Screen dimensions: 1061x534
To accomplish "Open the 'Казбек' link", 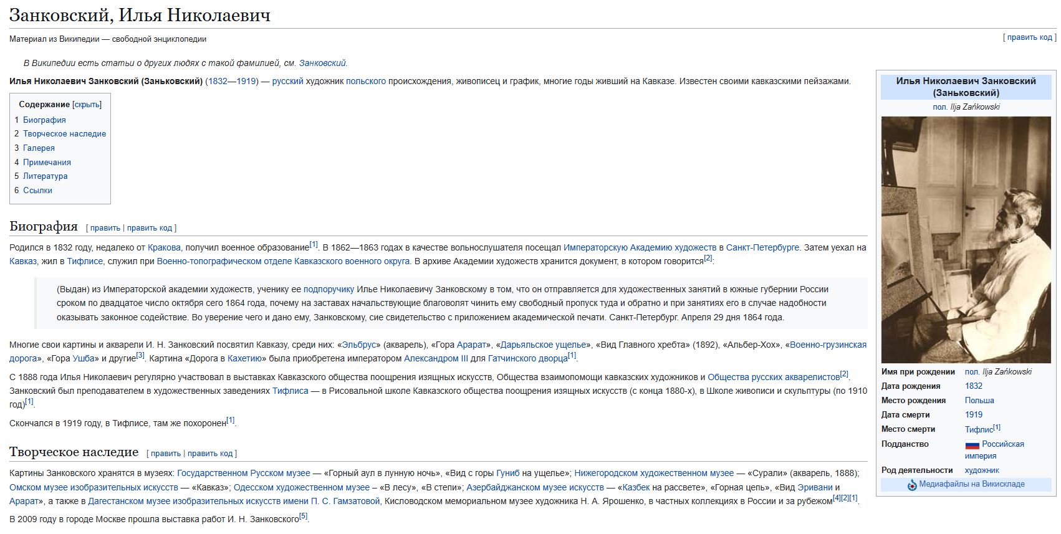I will click(x=636, y=487).
